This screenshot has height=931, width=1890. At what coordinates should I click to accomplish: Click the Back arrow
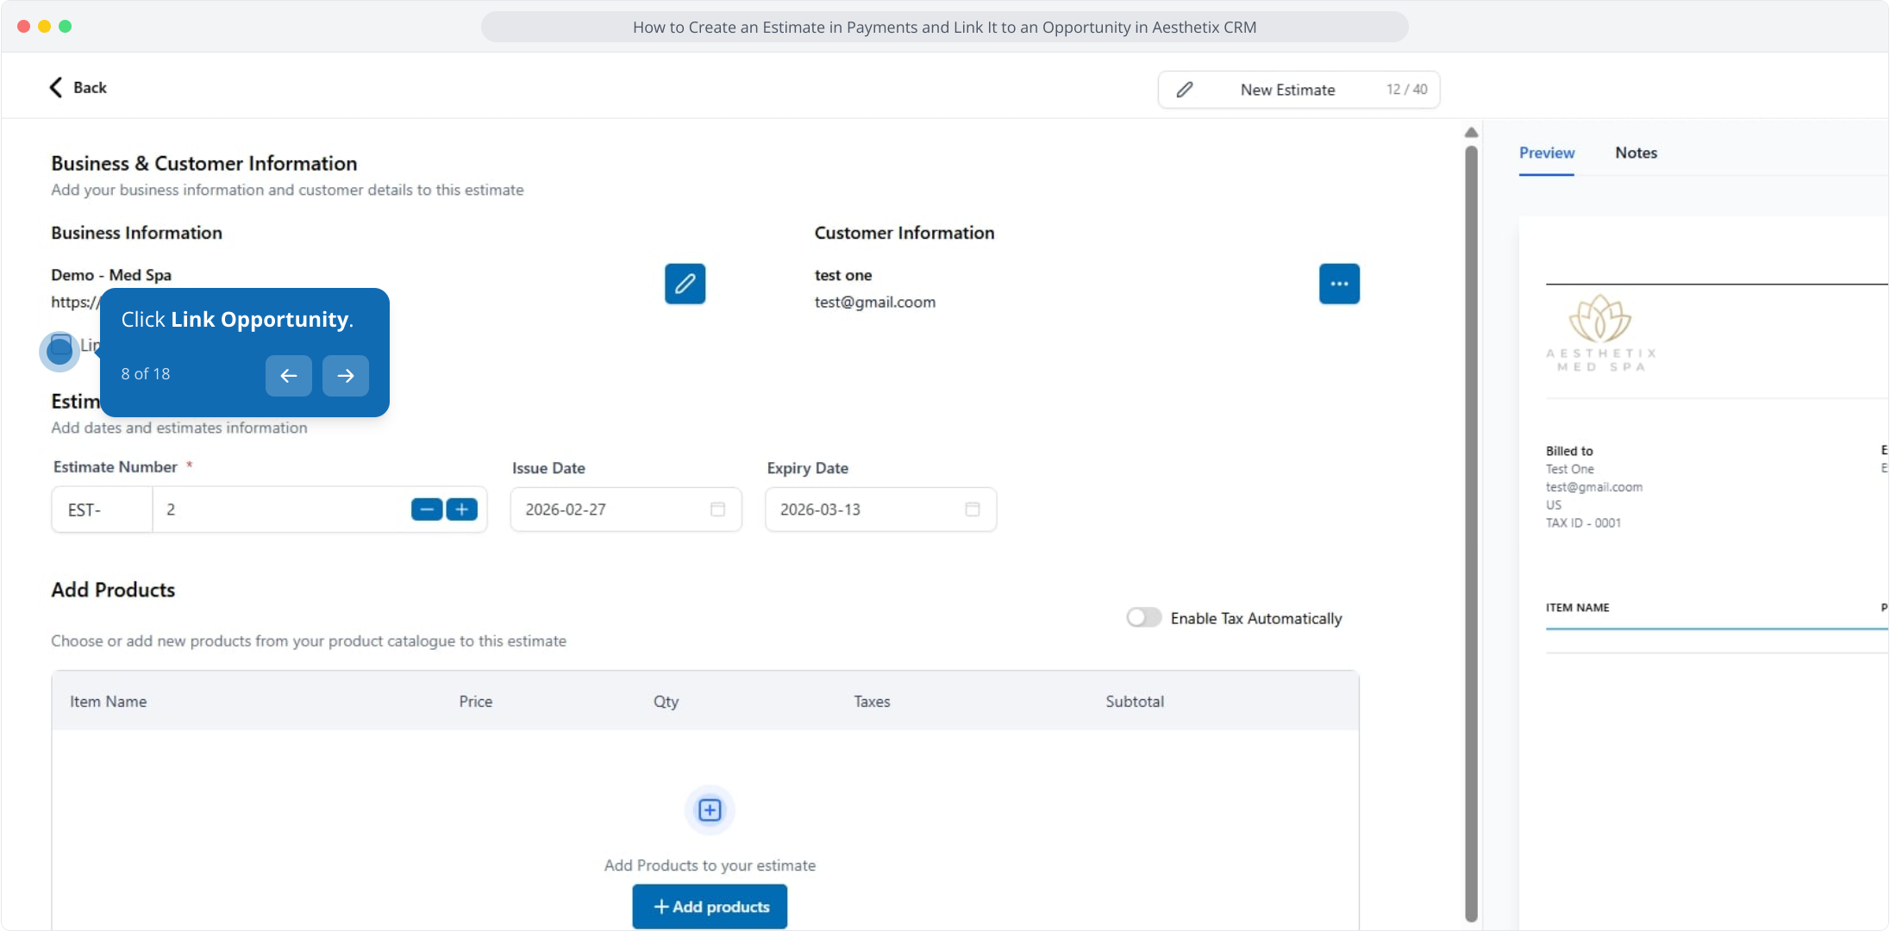tap(57, 87)
